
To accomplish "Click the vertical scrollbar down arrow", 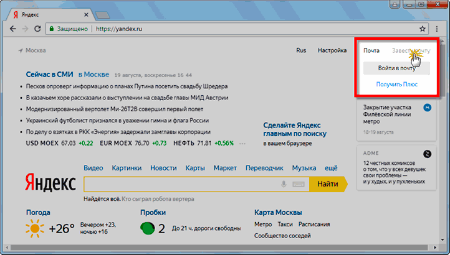I will pyautogui.click(x=443, y=240).
